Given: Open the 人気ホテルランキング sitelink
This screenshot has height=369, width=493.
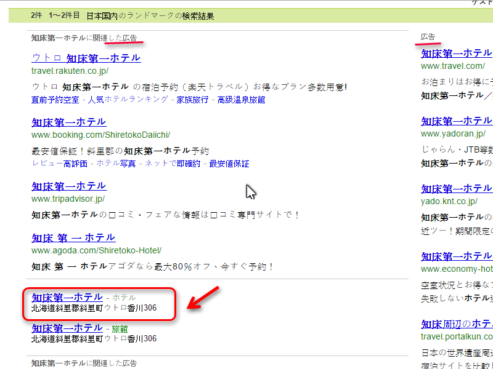Looking at the screenshot, I should tap(128, 100).
